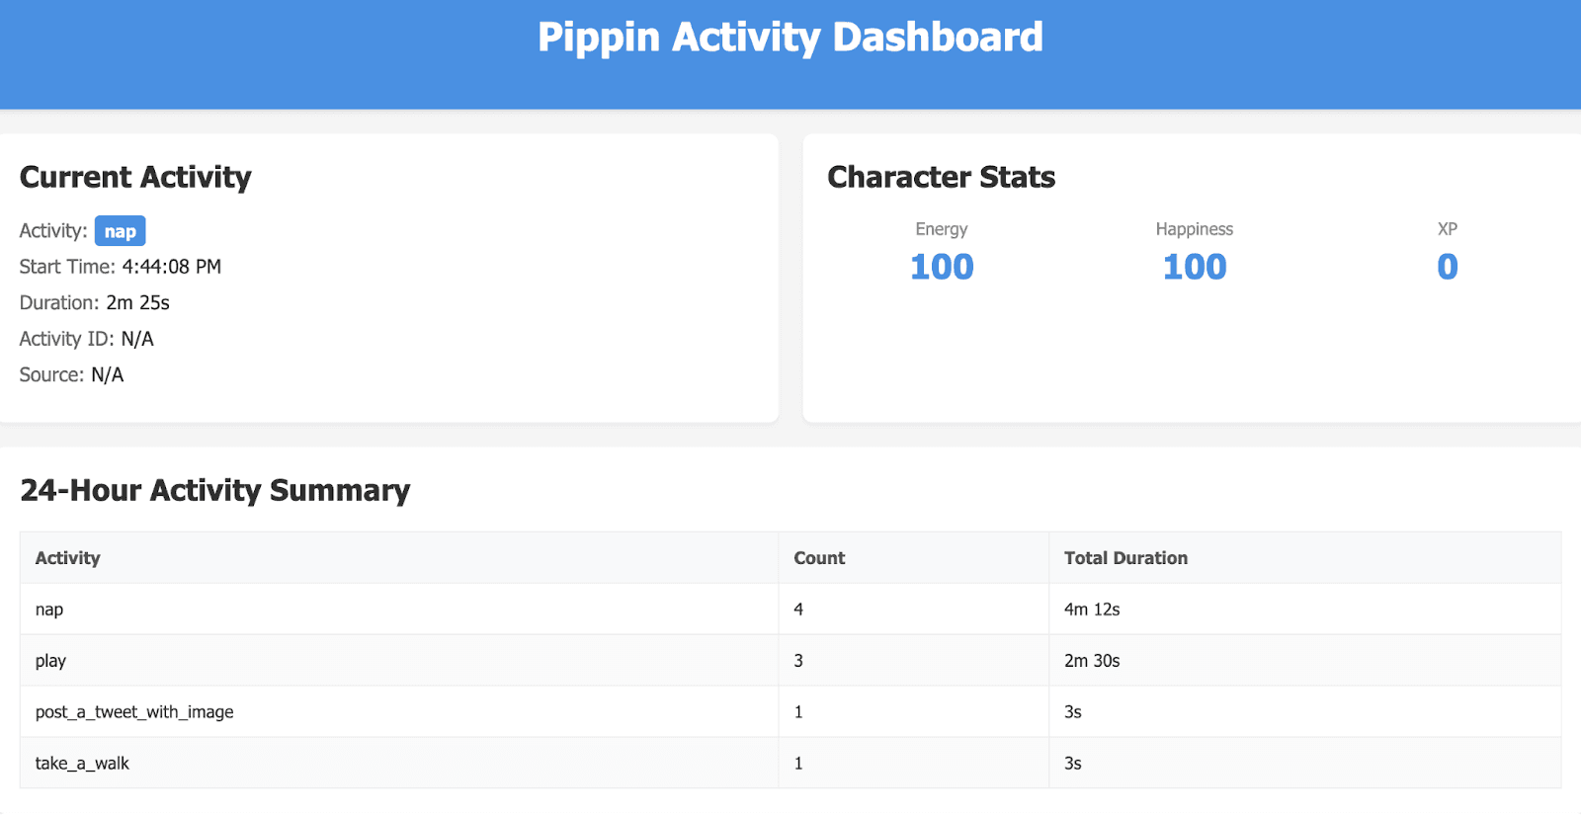
Task: Select the Happiness value 100
Action: (x=1194, y=267)
